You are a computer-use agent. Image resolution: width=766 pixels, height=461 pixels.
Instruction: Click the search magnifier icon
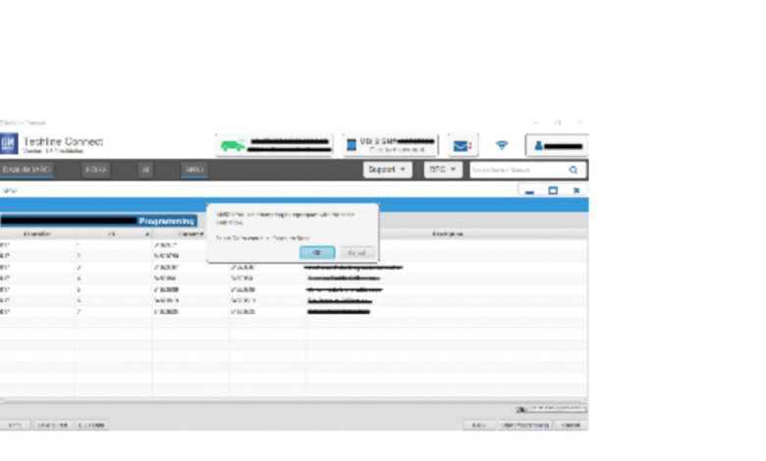click(x=574, y=170)
